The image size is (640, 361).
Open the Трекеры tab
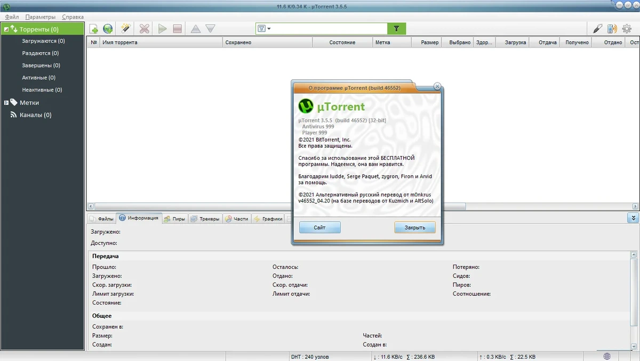point(205,219)
